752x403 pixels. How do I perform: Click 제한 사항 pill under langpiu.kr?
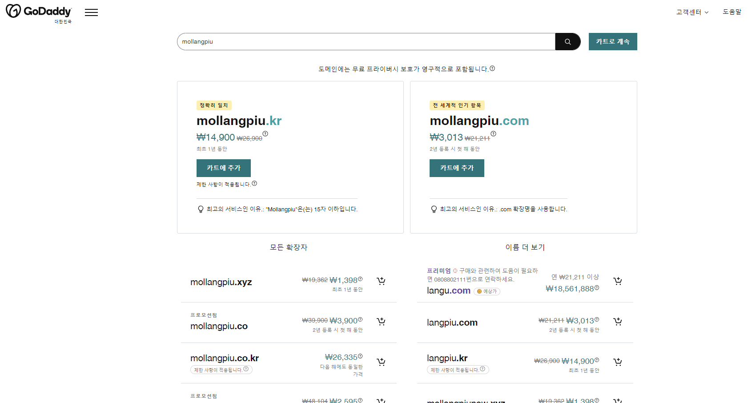(458, 370)
